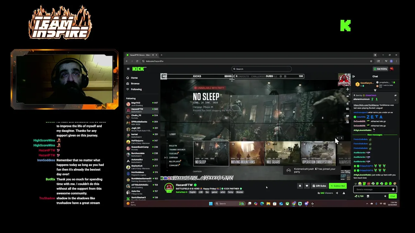Subscribe to HazardFTW channel
This screenshot has height=233, width=415.
coord(338,186)
